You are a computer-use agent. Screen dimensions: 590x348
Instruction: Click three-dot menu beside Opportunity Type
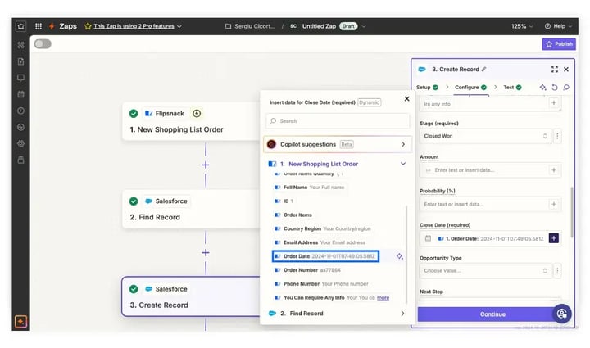pyautogui.click(x=557, y=270)
